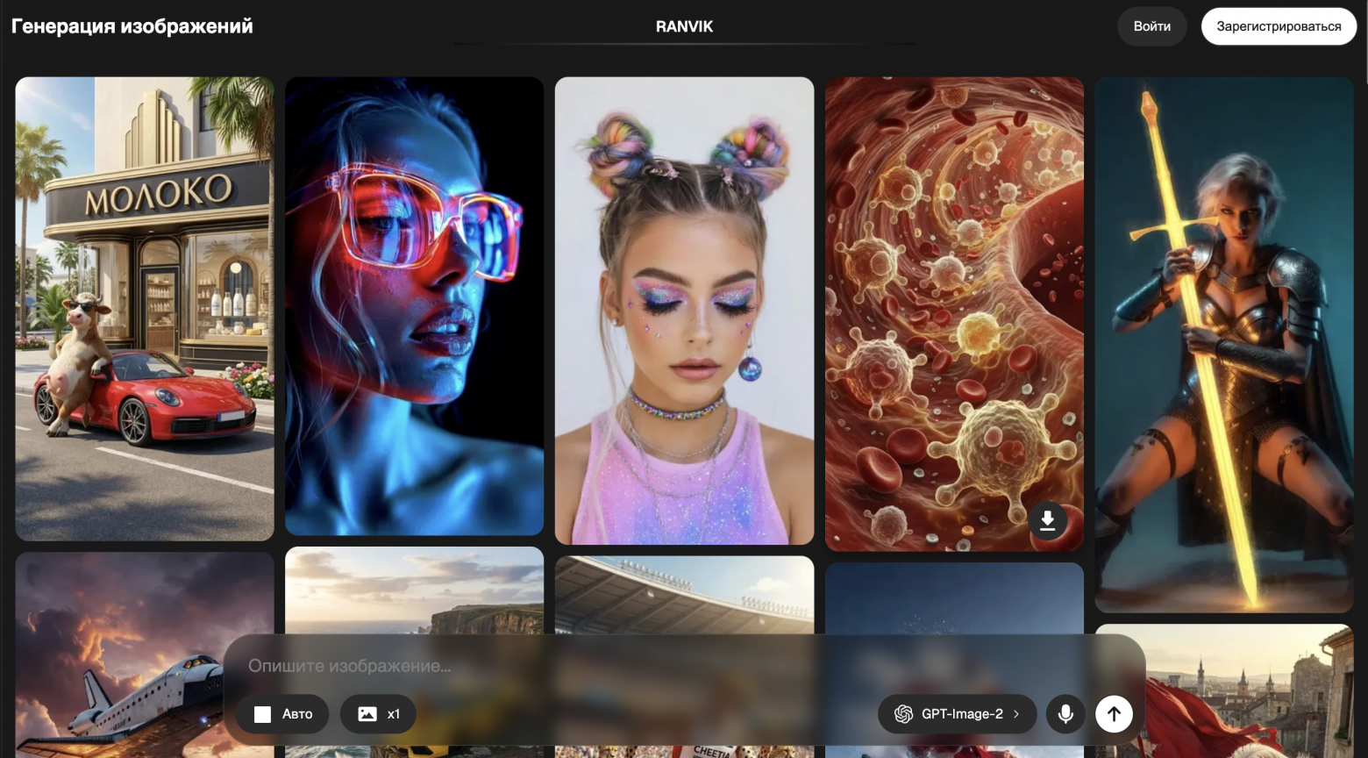Image resolution: width=1368 pixels, height=758 pixels.
Task: Open the cow with red car image
Action: pos(145,309)
